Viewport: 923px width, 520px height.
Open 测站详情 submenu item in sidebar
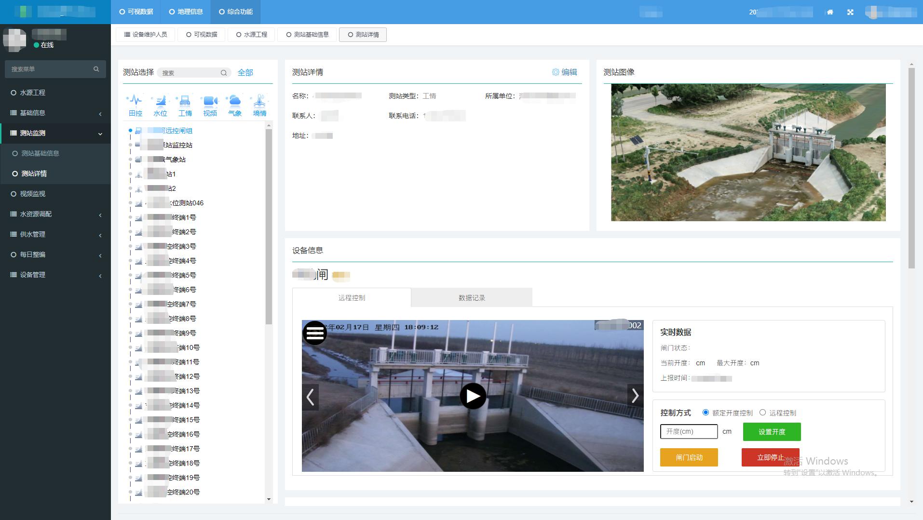(55, 173)
